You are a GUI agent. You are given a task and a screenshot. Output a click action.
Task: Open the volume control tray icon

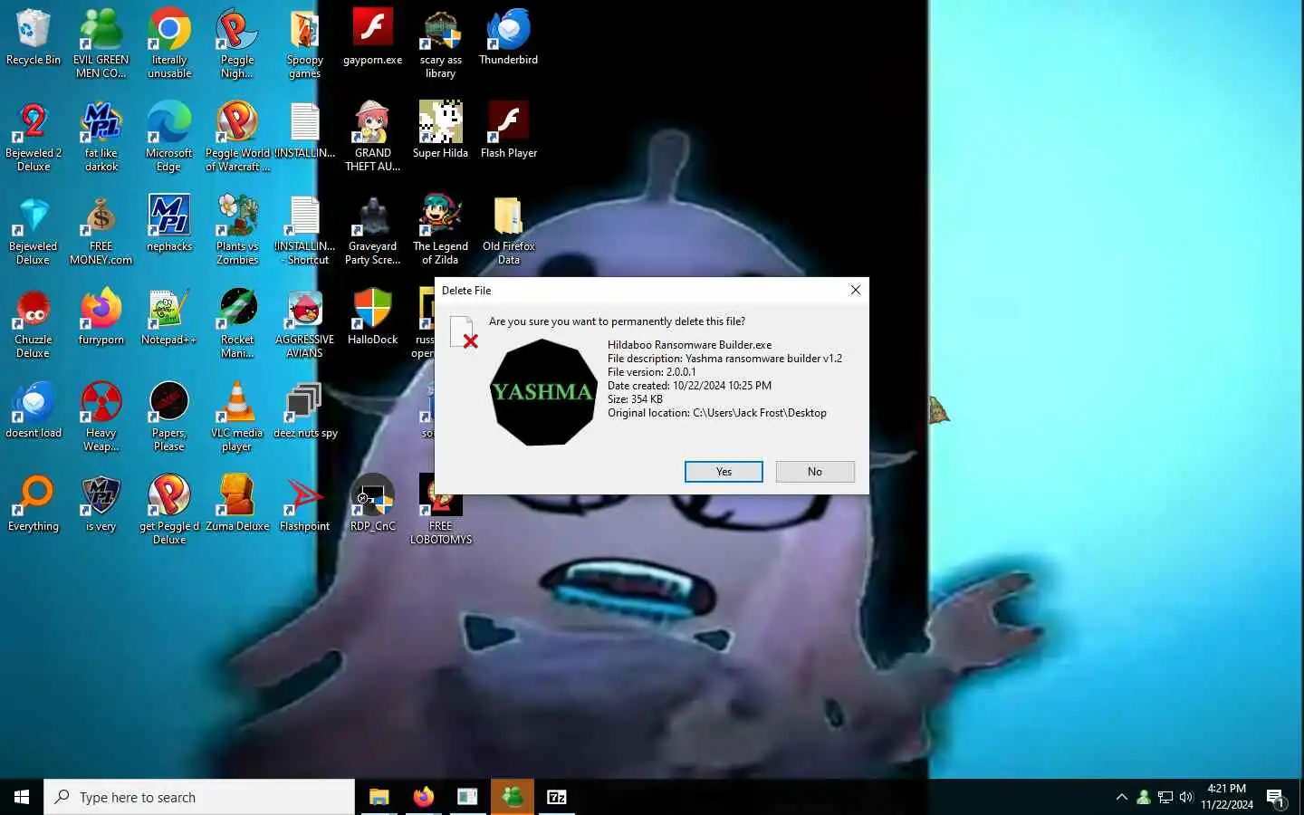(1186, 797)
